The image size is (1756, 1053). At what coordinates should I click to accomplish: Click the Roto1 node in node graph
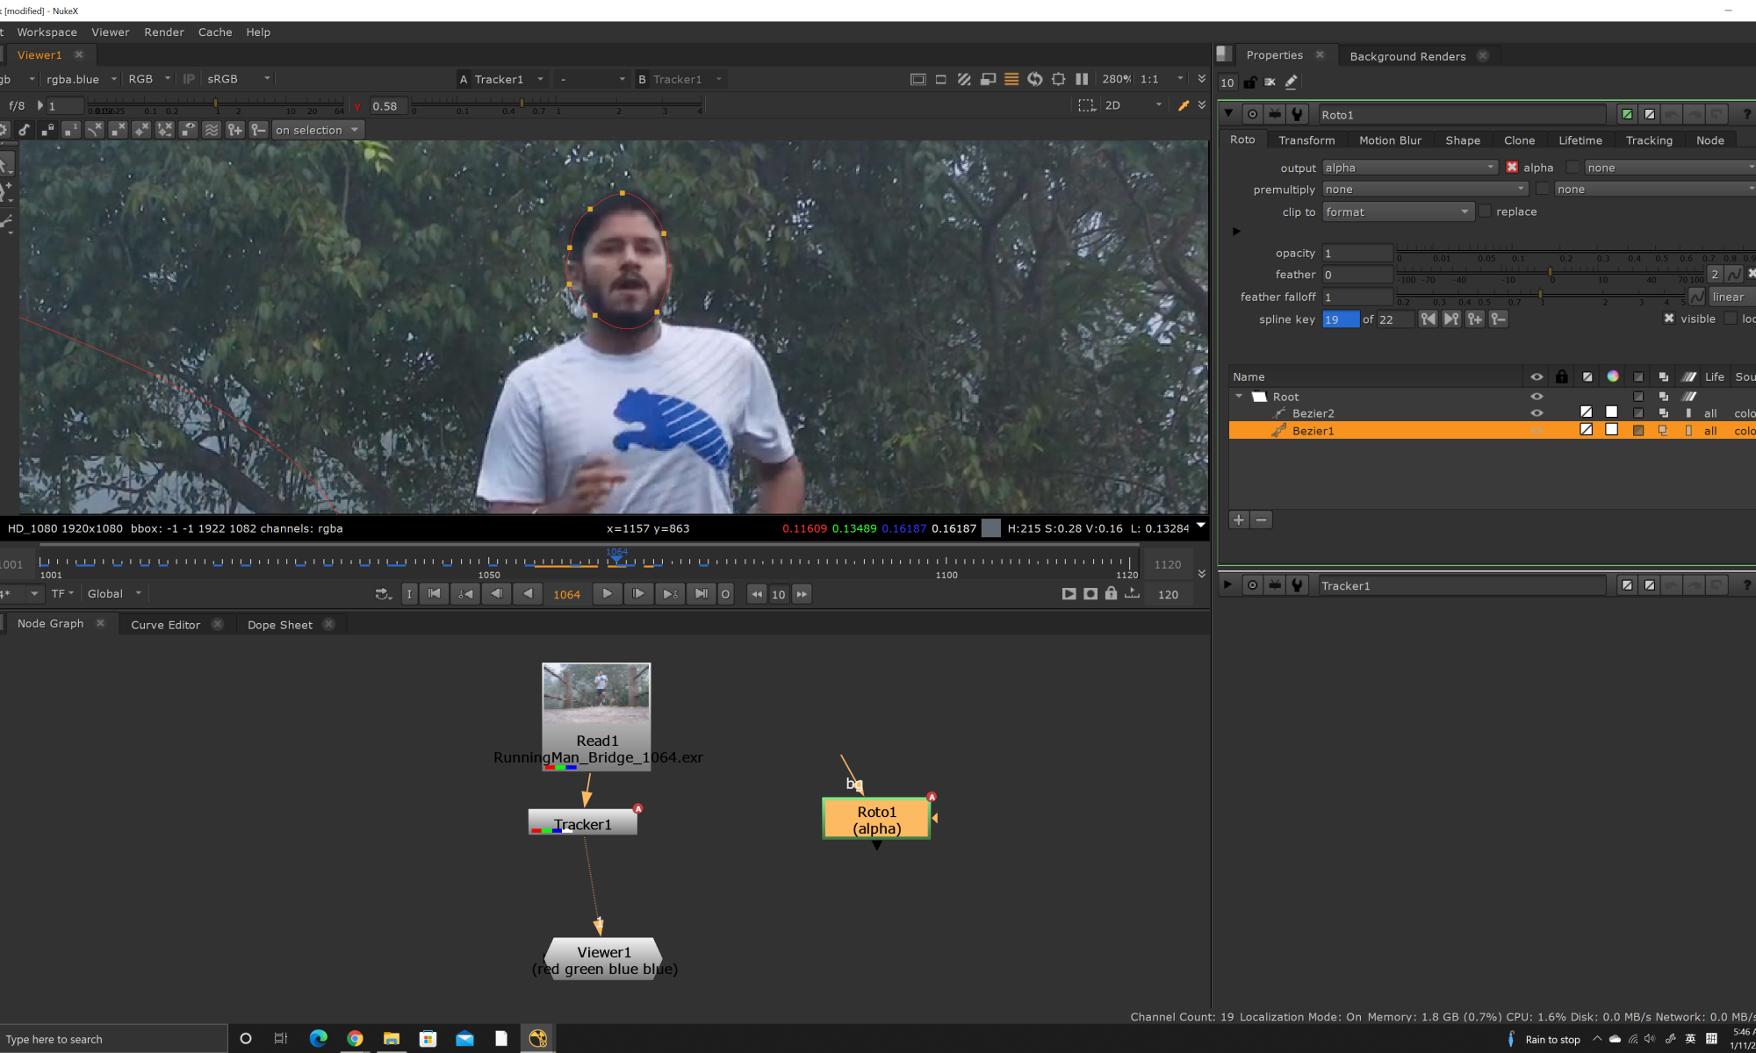[x=876, y=820]
